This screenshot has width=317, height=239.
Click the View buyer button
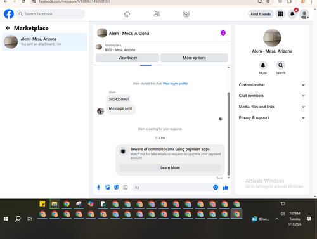[x=127, y=58]
